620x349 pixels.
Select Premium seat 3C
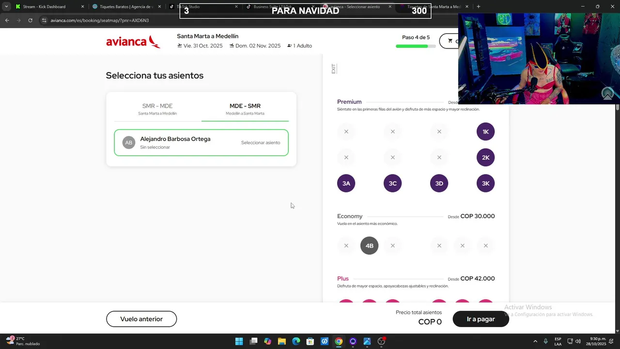click(x=392, y=183)
